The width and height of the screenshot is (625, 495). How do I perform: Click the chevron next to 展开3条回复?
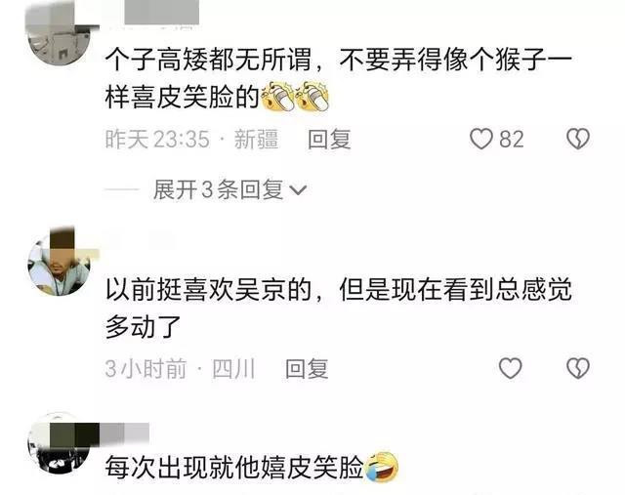click(298, 190)
